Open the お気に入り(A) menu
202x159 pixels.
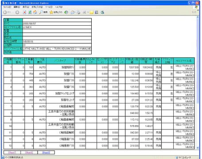pos(37,7)
